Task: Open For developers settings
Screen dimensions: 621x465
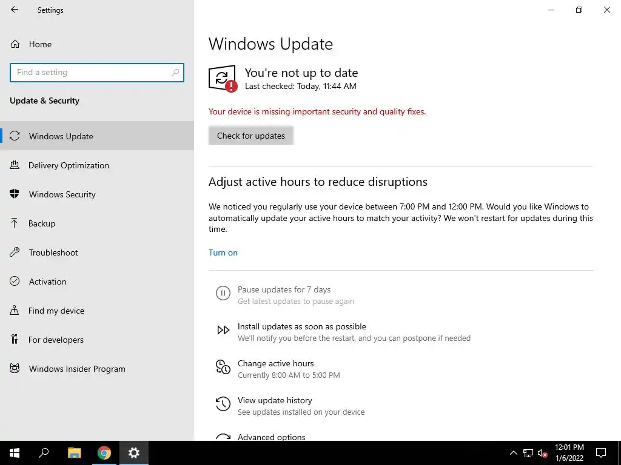Action: tap(97, 340)
